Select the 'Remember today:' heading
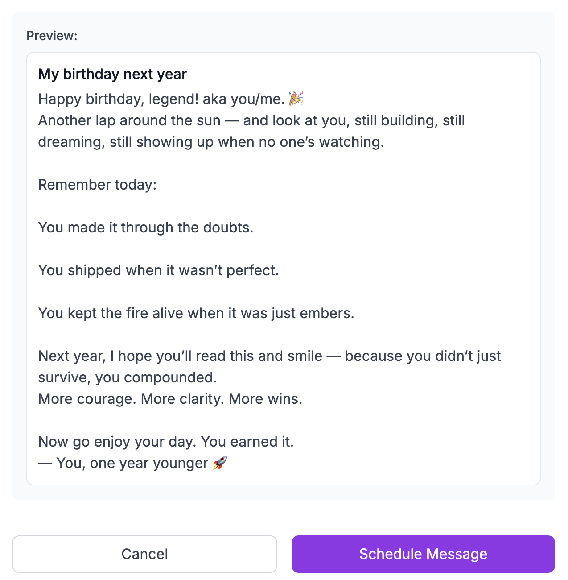Viewport: 568px width, 580px height. coord(97,185)
